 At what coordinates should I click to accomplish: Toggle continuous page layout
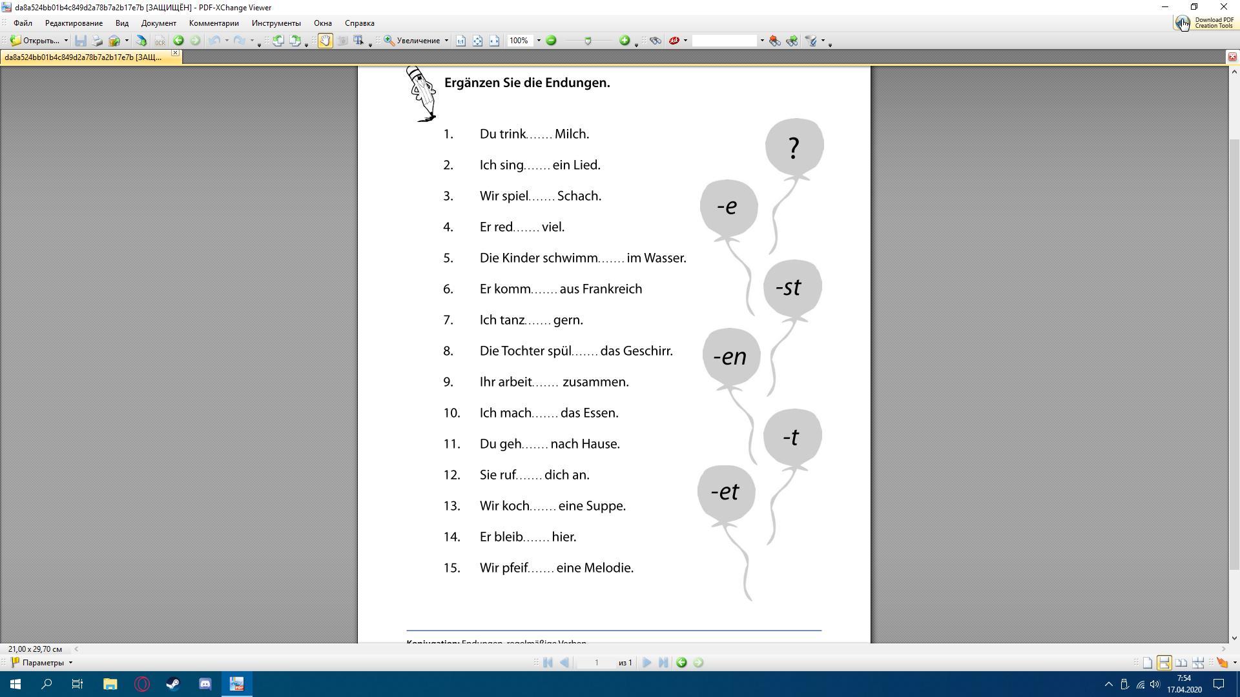coord(1164,663)
